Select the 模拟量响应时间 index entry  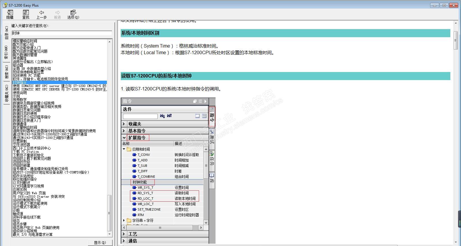coord(25,41)
